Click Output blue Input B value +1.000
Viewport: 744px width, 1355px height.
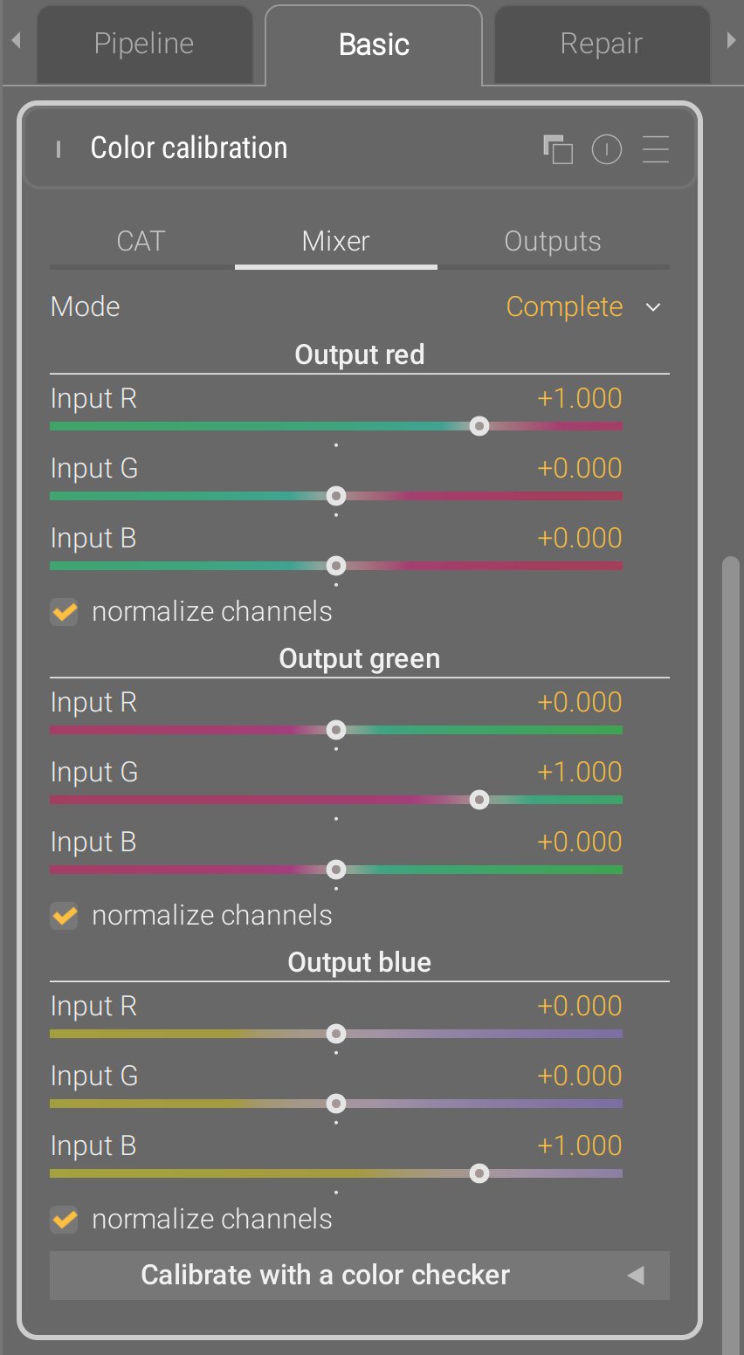(579, 1145)
